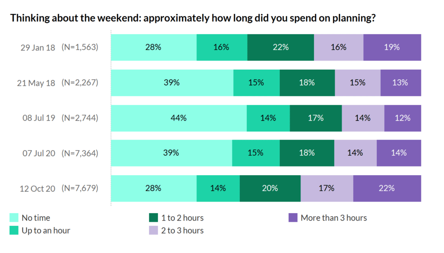Click the 13% segment in the 21 May 18 bar
The width and height of the screenshot is (444, 253).
401,83
